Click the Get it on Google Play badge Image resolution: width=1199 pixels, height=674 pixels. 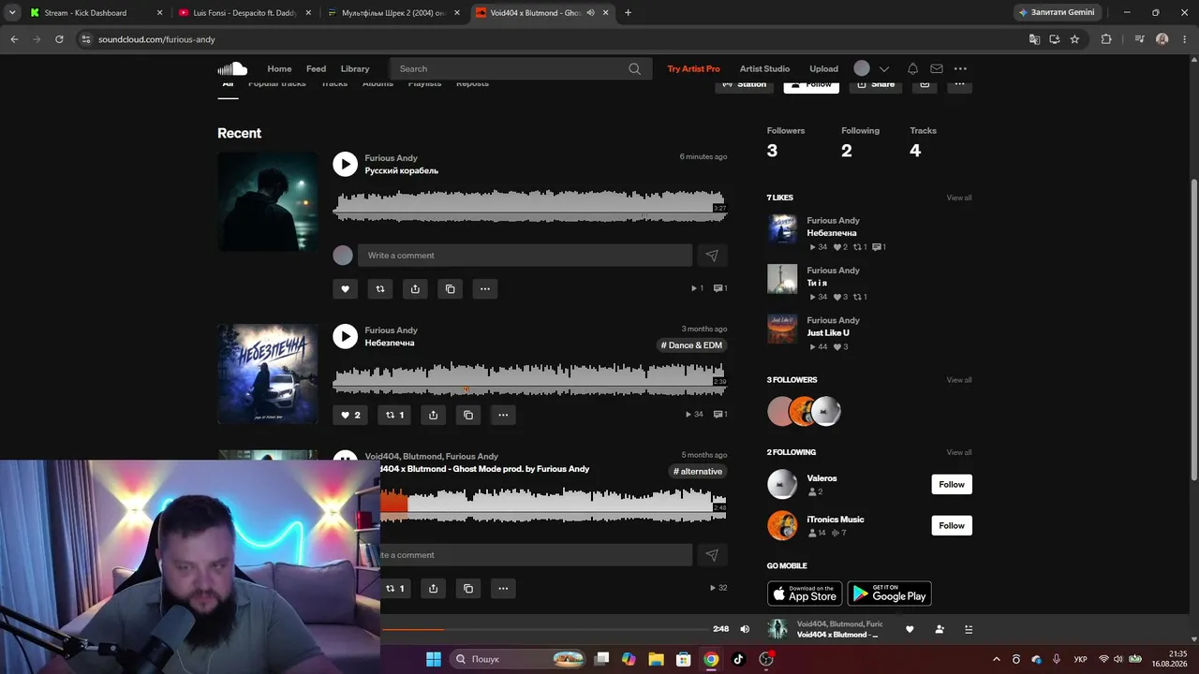[889, 593]
